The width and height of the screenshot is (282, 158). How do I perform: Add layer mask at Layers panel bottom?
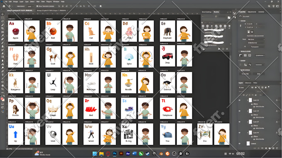point(262,148)
